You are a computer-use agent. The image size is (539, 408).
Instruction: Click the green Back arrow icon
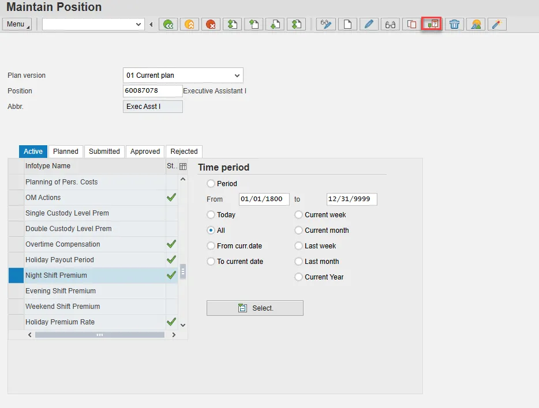[167, 24]
